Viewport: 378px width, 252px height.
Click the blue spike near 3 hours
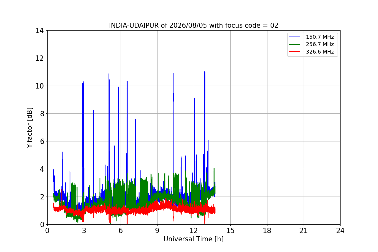pos(83,82)
